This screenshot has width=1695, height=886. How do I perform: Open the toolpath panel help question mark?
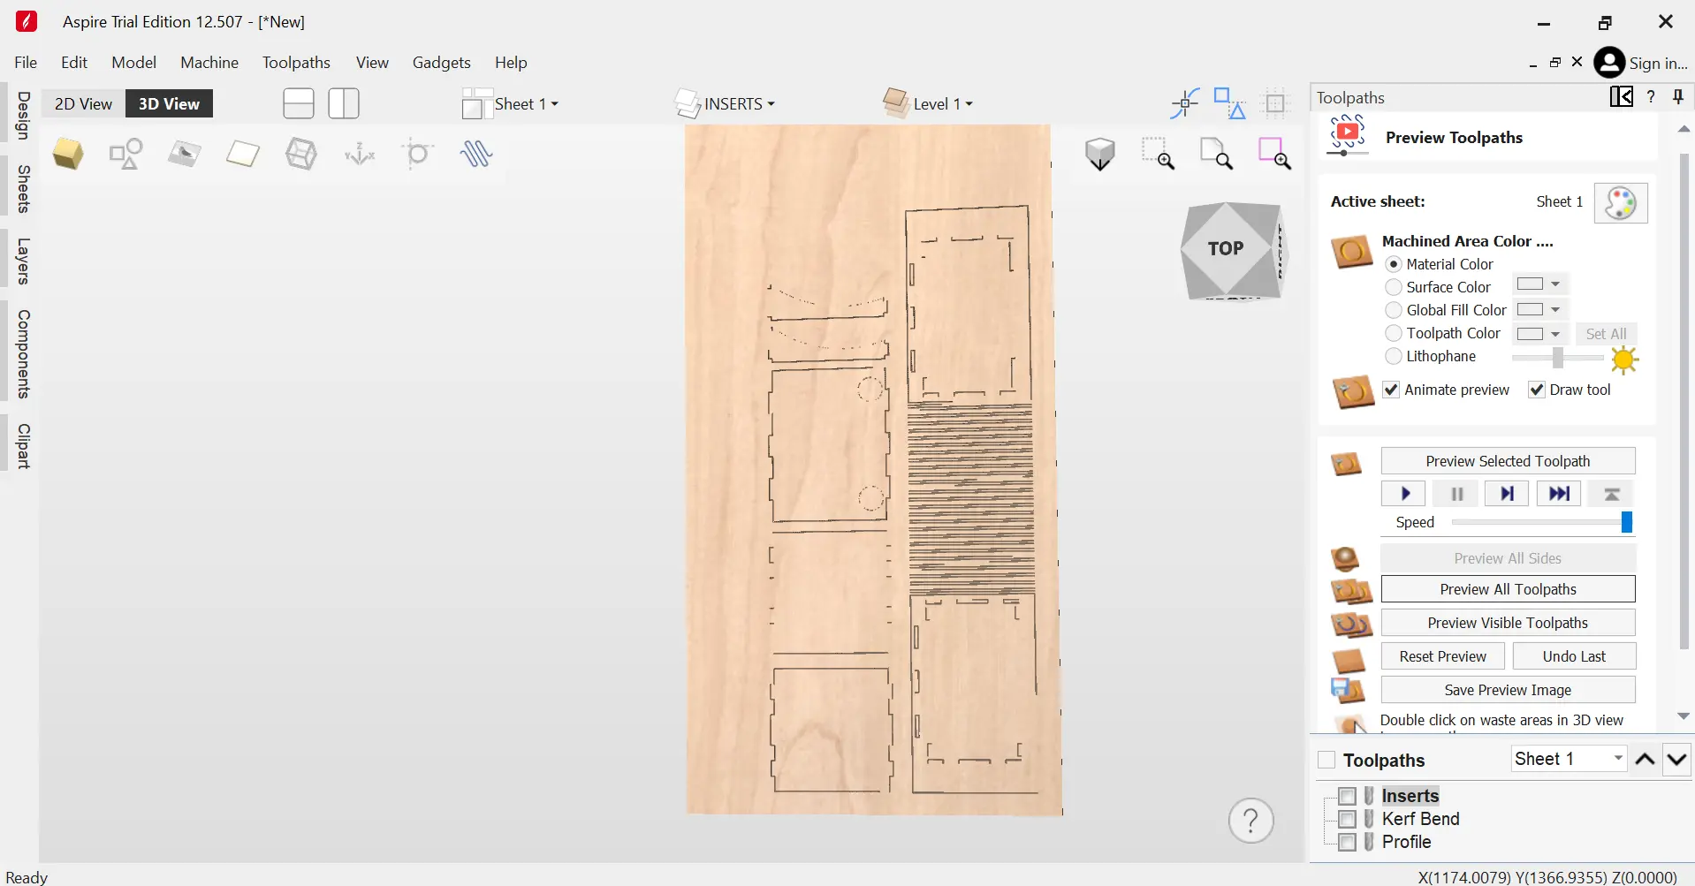[x=1651, y=97]
